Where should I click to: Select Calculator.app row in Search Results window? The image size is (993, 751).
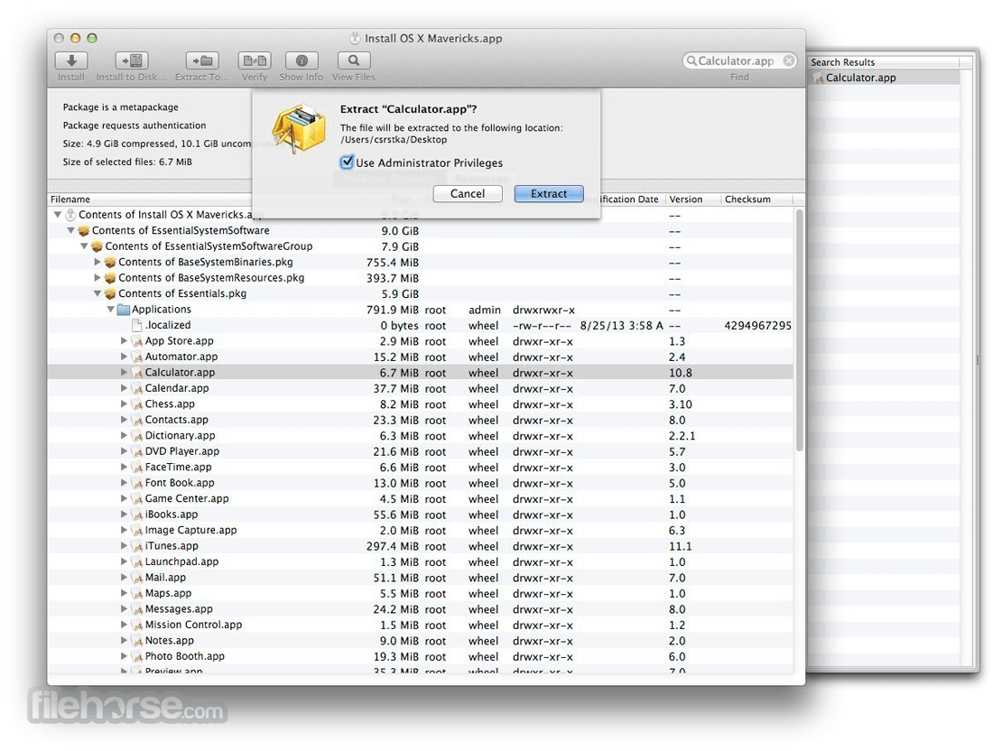884,78
